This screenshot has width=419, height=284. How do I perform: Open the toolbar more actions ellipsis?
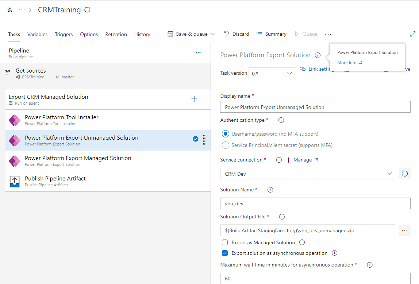(328, 34)
